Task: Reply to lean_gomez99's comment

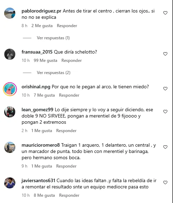Action: point(66,131)
